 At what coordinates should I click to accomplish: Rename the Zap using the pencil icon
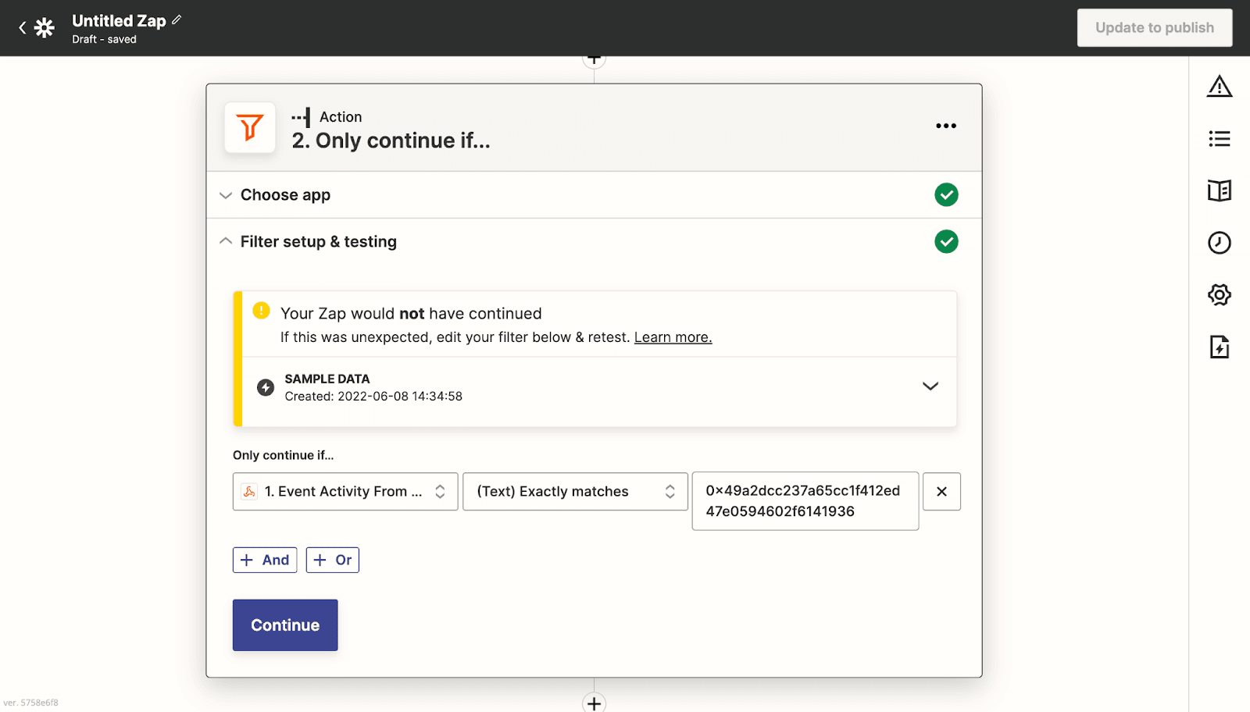pos(178,20)
